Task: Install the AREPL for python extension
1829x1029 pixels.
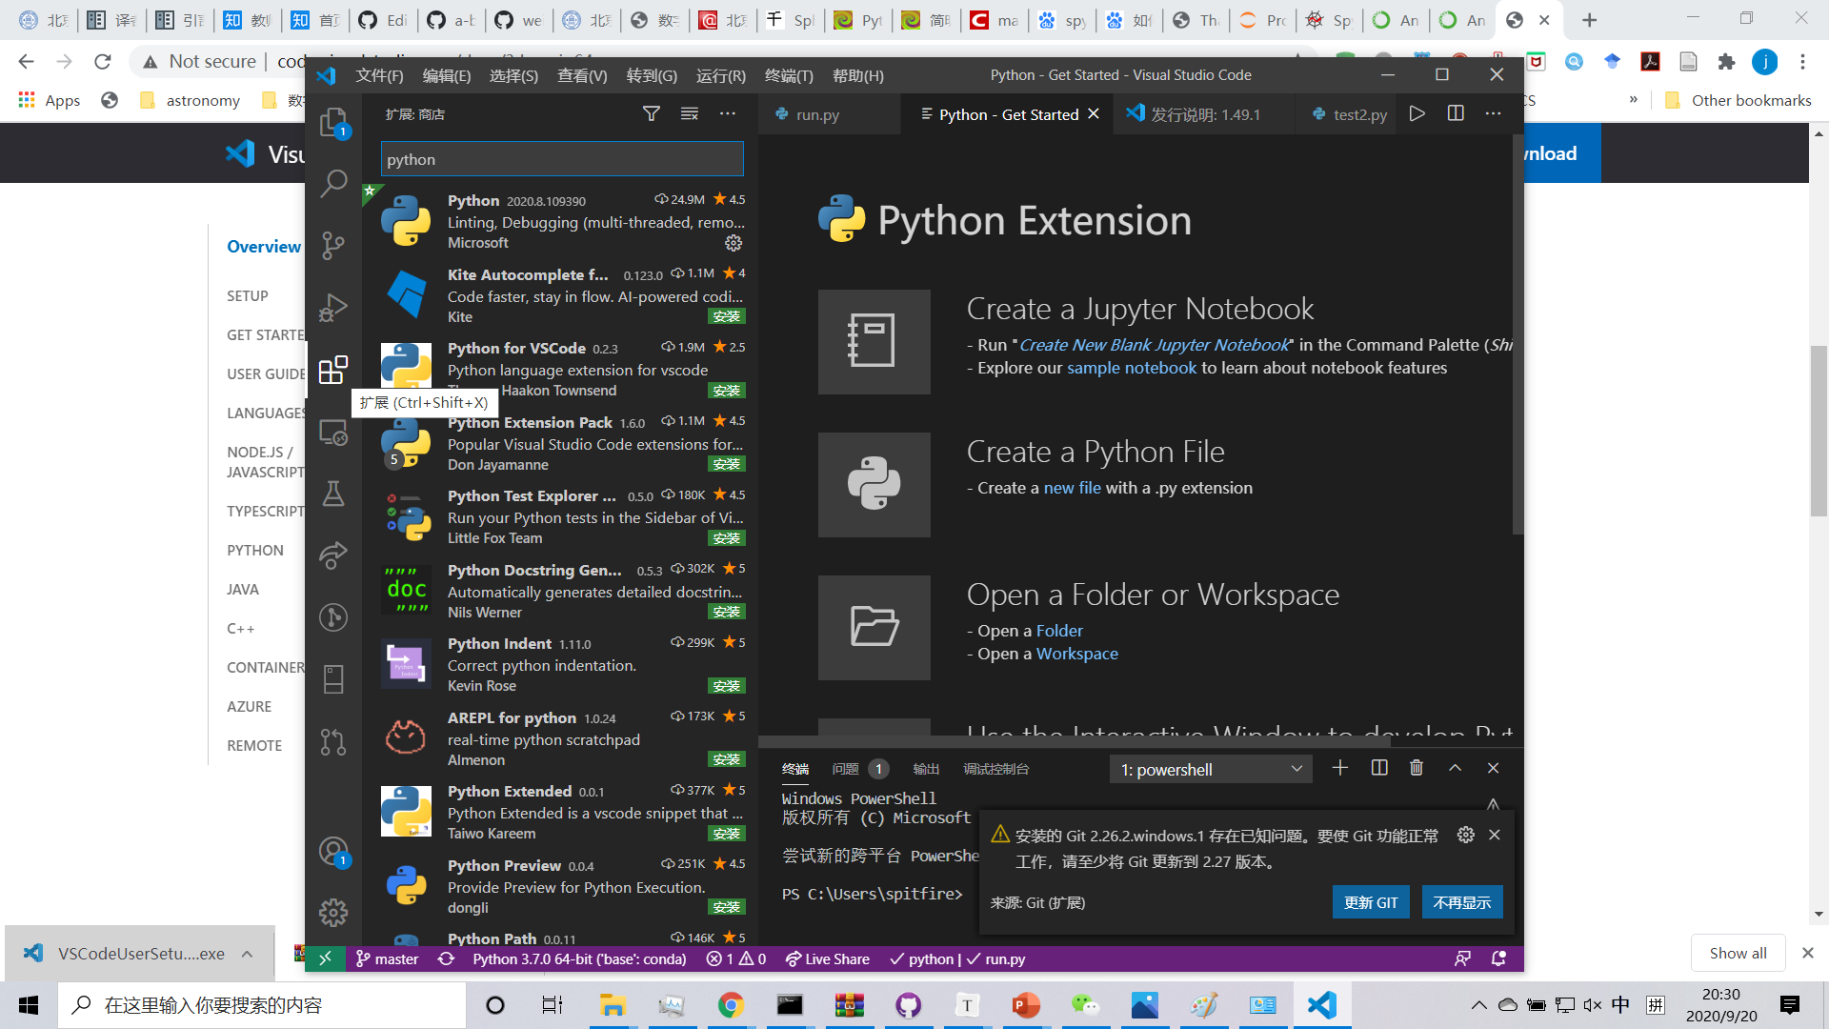Action: click(x=727, y=759)
